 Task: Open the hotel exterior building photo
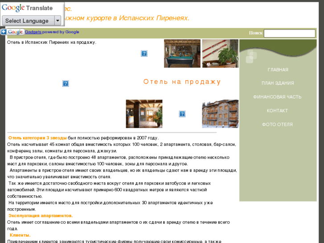tap(220, 114)
